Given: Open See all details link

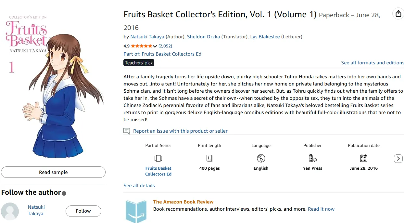Looking at the screenshot, I should coord(139,186).
